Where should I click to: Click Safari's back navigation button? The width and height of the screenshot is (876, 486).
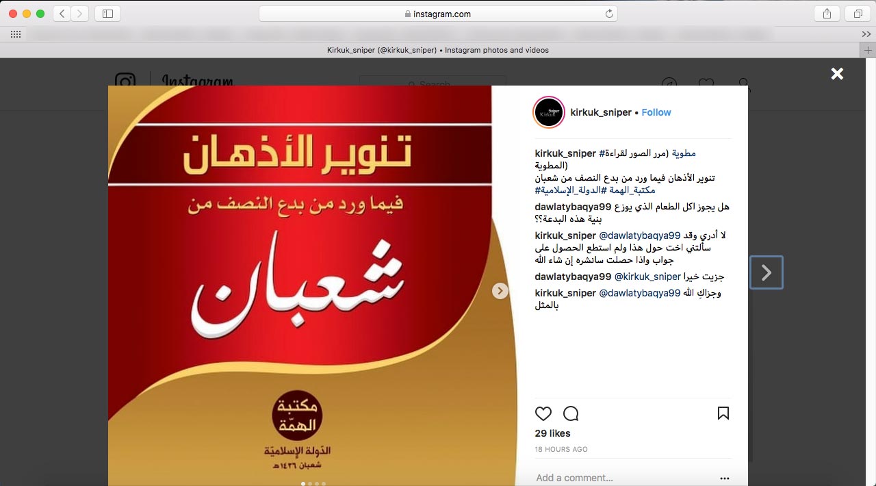click(x=62, y=14)
